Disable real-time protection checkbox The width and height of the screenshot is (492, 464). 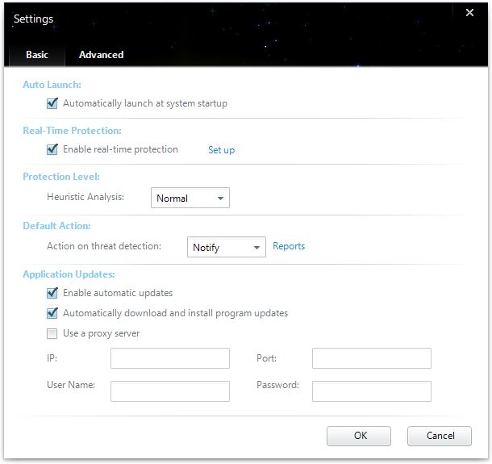pyautogui.click(x=52, y=149)
